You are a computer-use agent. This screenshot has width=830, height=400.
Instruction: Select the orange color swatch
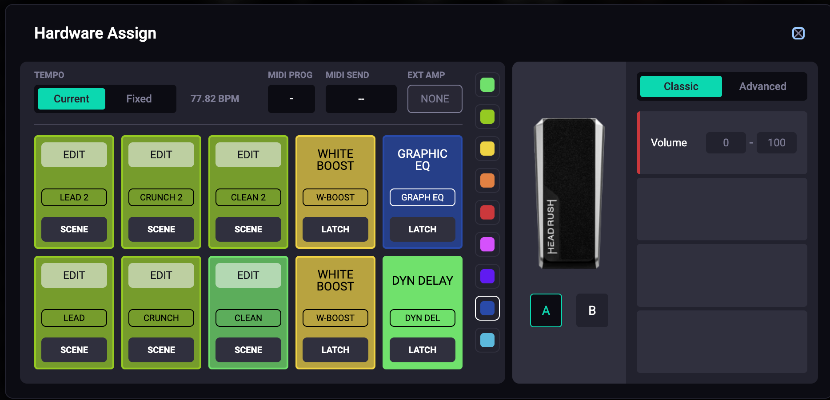pyautogui.click(x=487, y=180)
